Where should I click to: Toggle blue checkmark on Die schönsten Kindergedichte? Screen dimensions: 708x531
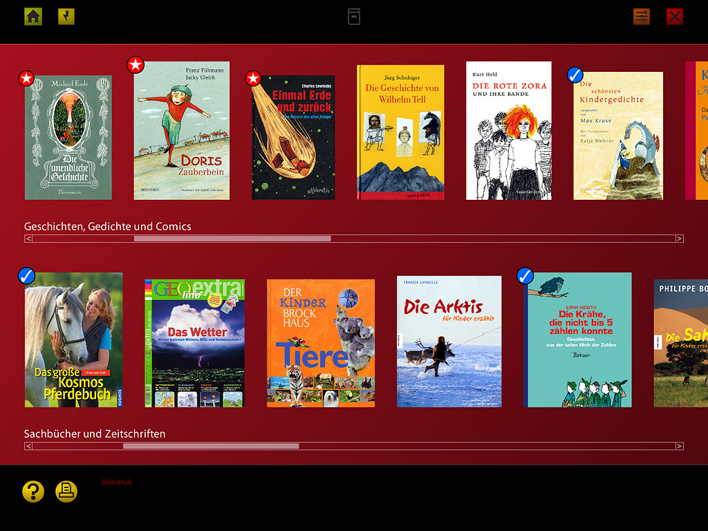[575, 75]
